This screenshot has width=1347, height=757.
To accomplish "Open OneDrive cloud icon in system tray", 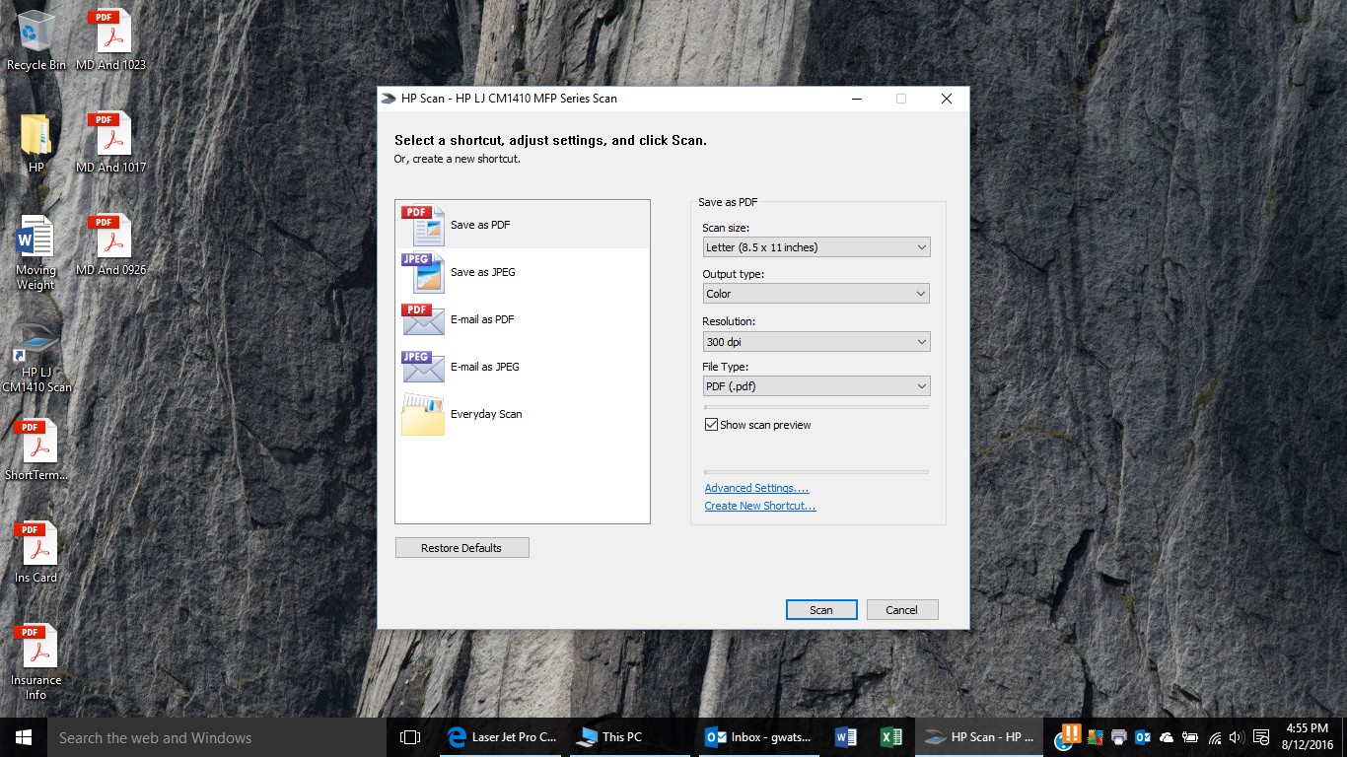I will (1167, 737).
